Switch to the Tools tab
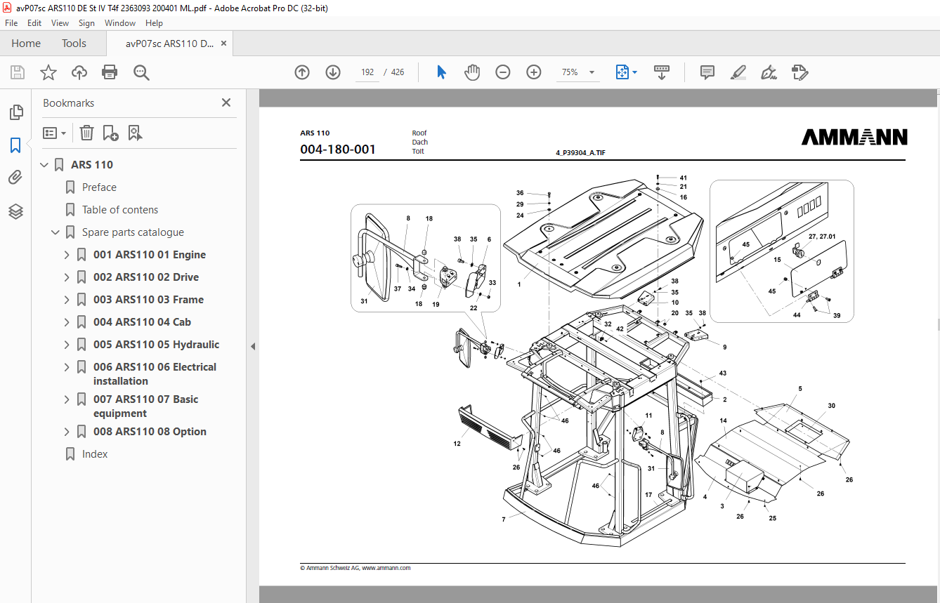 coord(74,44)
